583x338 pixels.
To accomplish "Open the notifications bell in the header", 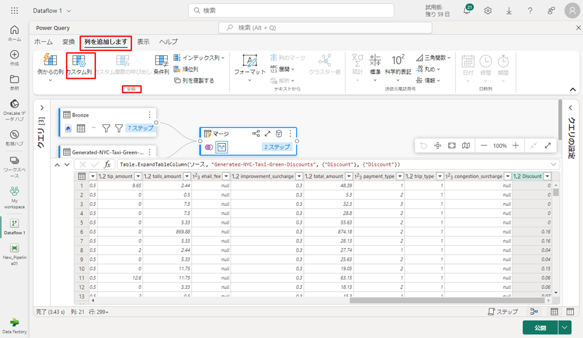I will [x=467, y=10].
